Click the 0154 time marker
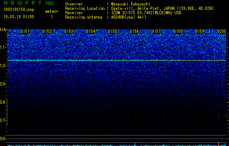229x146 pixels. point(91,31)
